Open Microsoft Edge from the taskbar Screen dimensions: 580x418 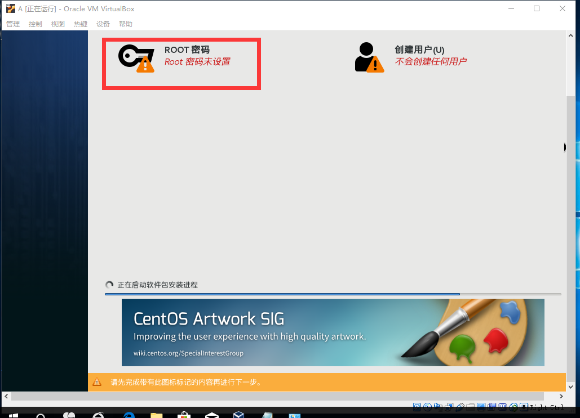click(129, 415)
